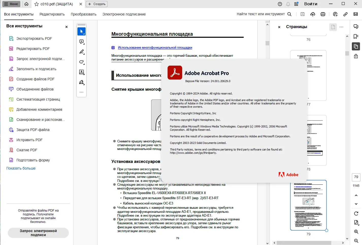Switch to the Преобразовать tab

pos(84,14)
